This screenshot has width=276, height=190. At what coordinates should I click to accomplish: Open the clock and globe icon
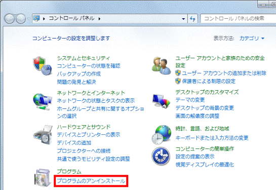162,135
